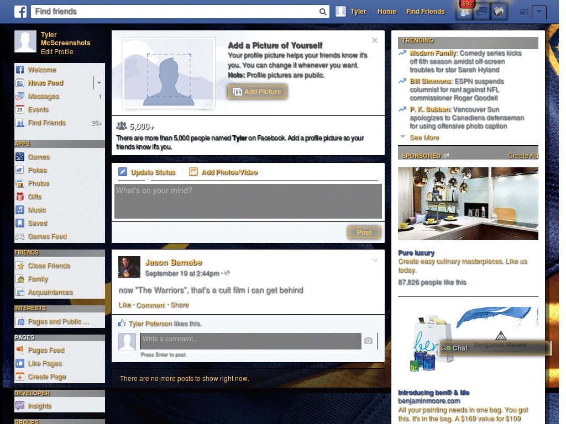
Task: Expand See More trending topics
Action: coord(424,137)
